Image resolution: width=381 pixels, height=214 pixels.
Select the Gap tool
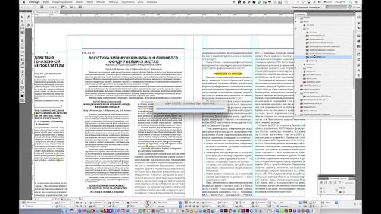point(22,29)
